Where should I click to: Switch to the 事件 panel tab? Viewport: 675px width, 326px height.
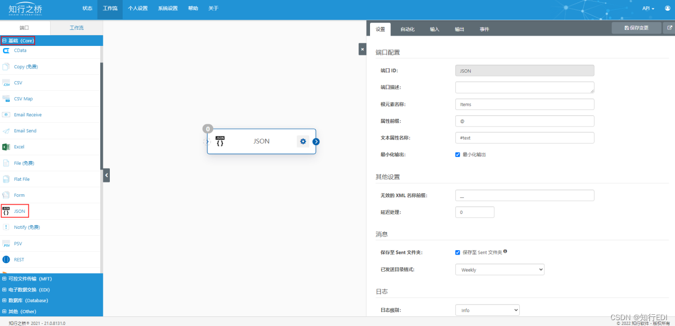pos(484,29)
